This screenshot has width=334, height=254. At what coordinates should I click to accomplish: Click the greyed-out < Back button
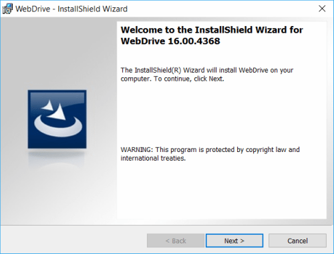coord(176,241)
